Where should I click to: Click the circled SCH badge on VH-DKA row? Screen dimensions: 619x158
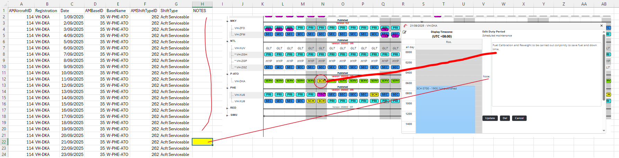321,81
